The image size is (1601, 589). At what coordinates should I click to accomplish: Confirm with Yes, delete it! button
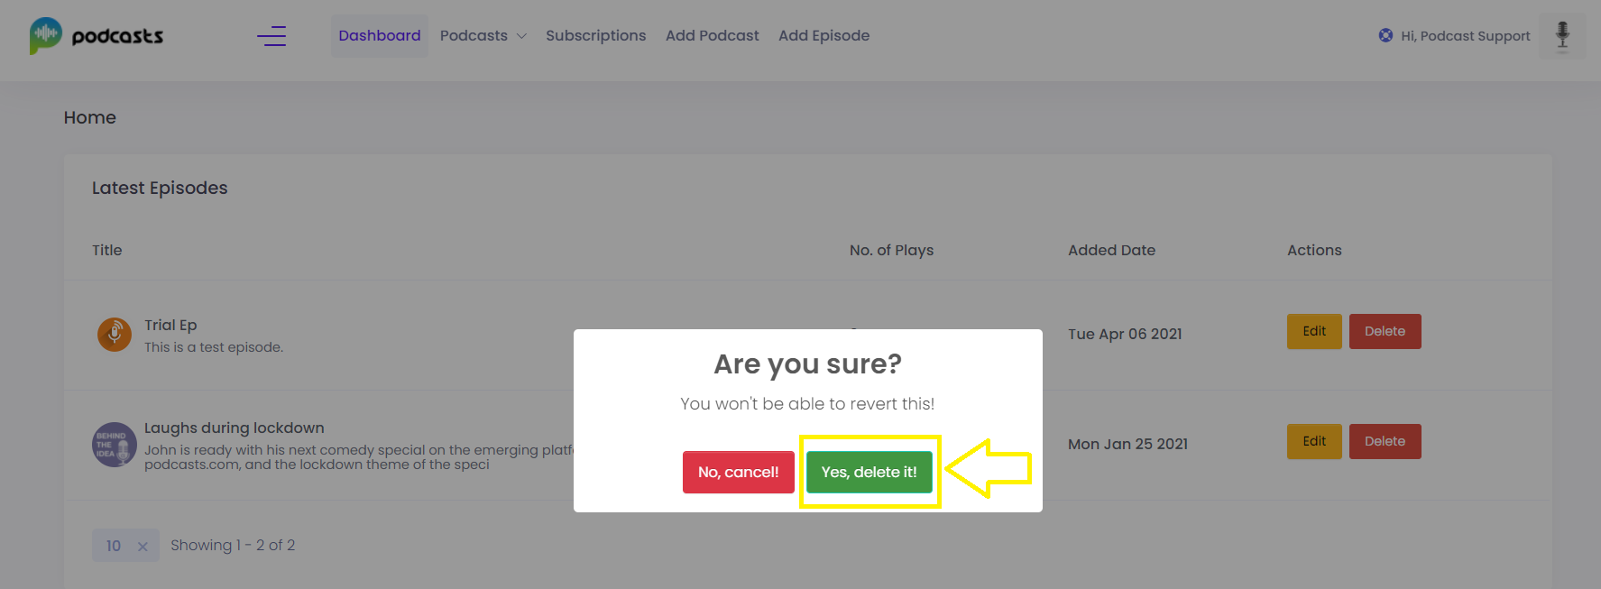(x=870, y=472)
